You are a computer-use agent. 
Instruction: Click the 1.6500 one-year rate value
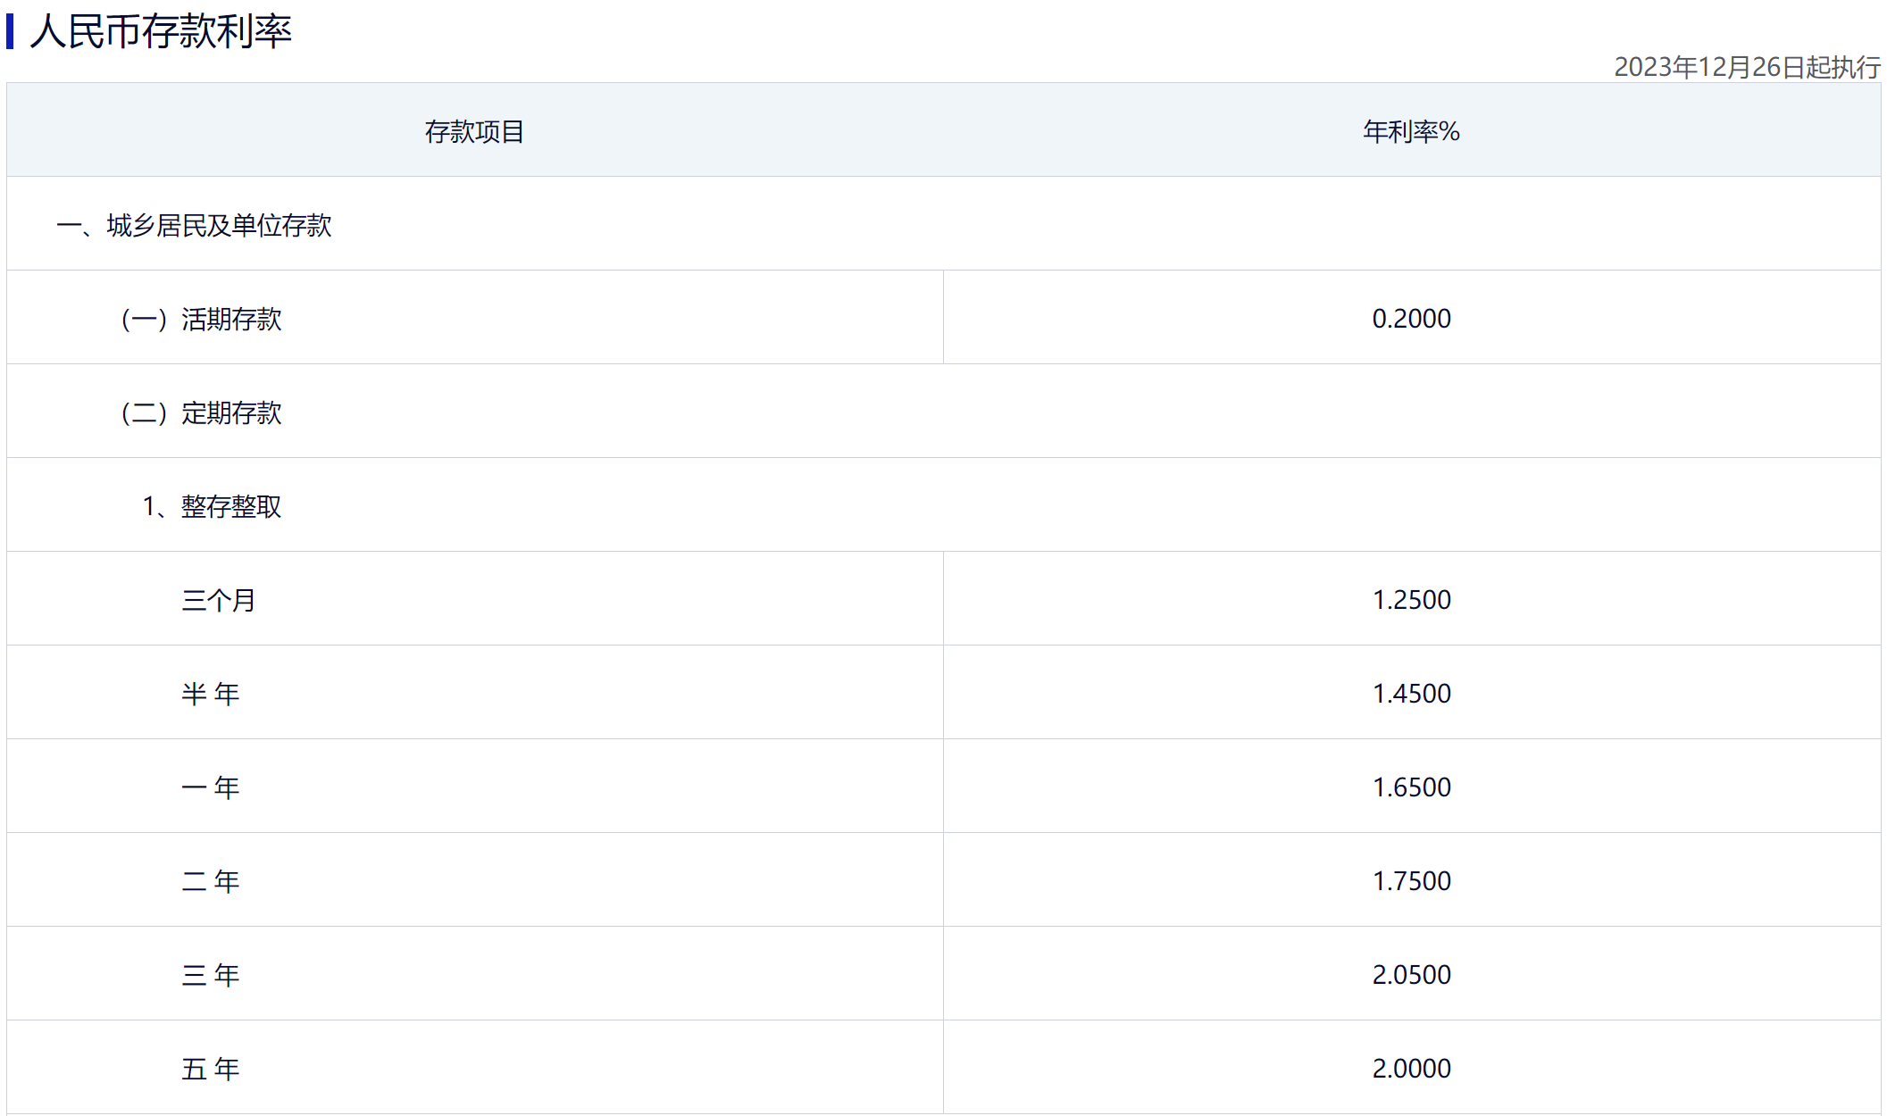coord(1411,787)
